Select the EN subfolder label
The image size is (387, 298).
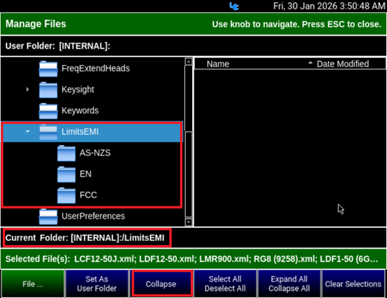coord(86,174)
